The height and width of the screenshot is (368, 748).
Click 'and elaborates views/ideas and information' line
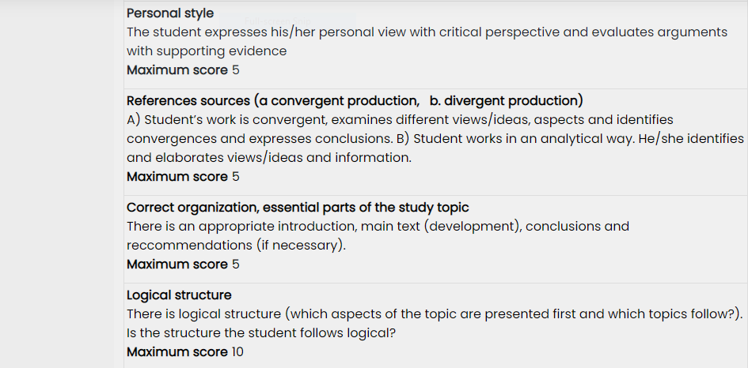(x=269, y=158)
